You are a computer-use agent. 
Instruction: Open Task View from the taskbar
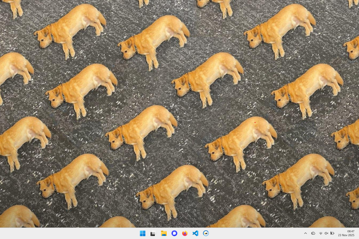pos(153,234)
